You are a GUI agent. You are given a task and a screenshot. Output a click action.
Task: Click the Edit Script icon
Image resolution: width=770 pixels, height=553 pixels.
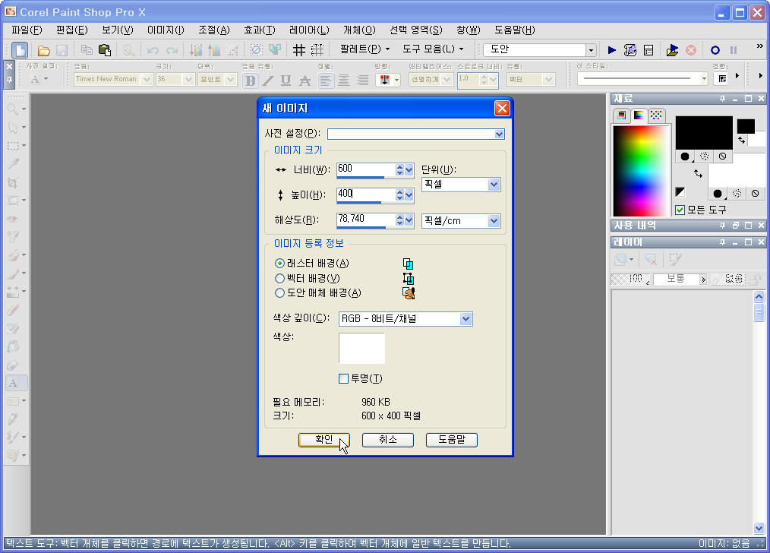[630, 50]
